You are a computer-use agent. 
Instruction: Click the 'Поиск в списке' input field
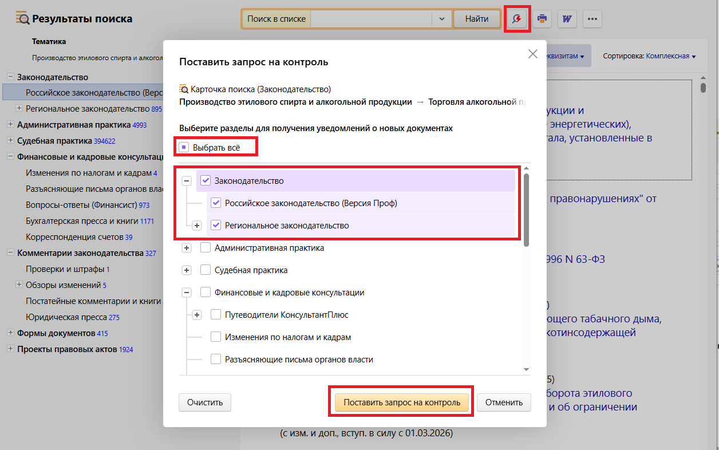coord(371,19)
